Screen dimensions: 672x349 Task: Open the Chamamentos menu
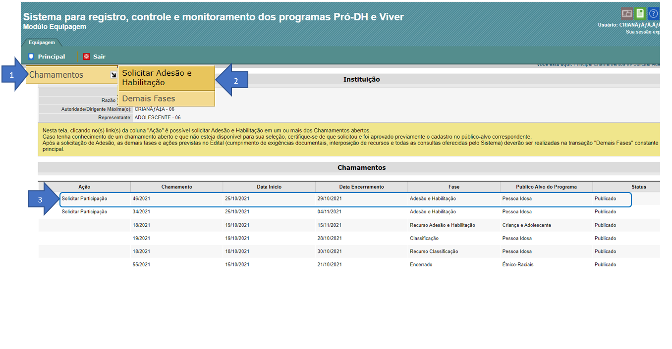(56, 75)
